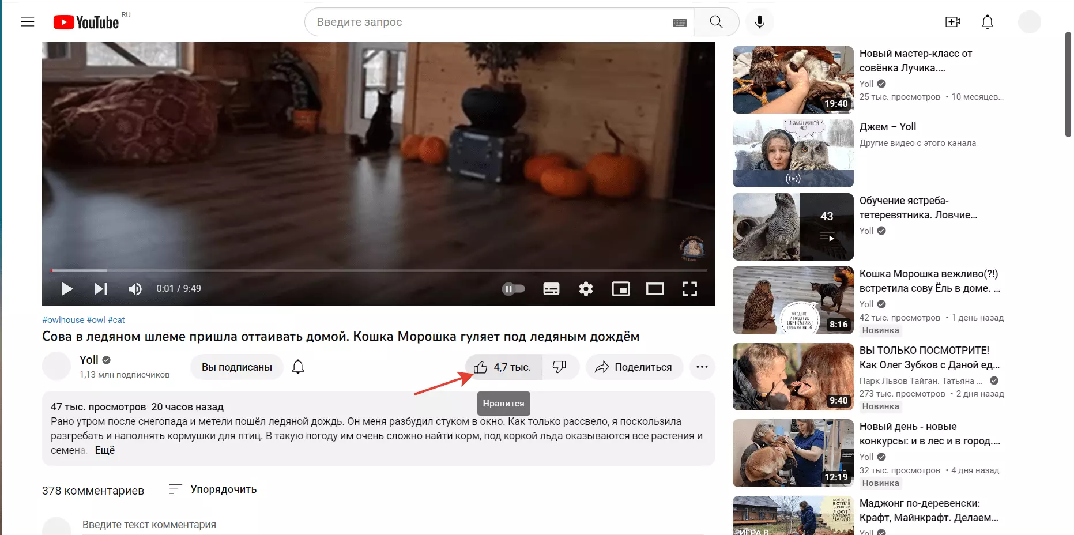Open Маджонг по-деревенски video title
Image resolution: width=1074 pixels, height=535 pixels.
point(929,510)
